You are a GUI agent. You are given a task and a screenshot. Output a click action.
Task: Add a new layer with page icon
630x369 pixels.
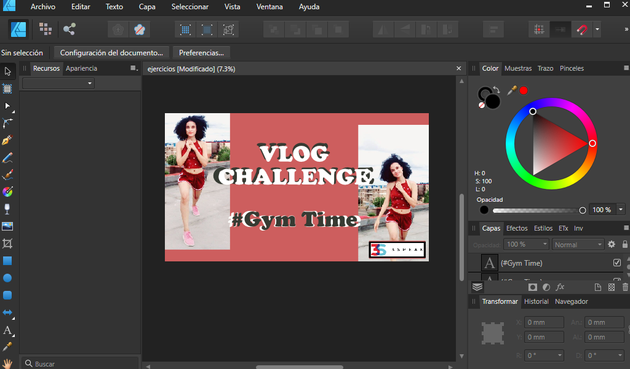tap(598, 287)
